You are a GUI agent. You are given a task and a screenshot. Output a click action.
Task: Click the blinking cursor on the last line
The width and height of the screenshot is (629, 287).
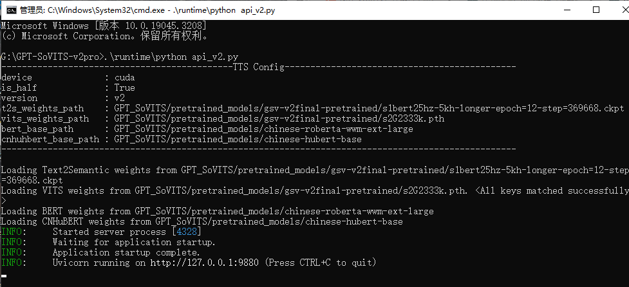(4, 276)
